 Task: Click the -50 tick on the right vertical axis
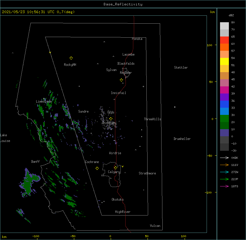[209, 156]
